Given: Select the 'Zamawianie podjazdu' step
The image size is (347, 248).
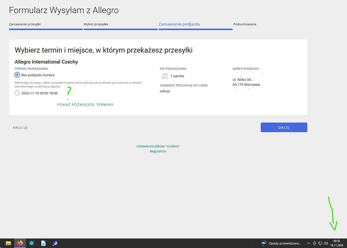Looking at the screenshot, I should (179, 24).
